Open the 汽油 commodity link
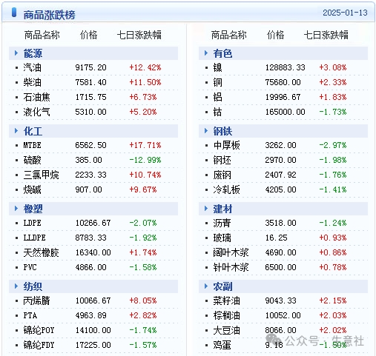 pos(32,67)
